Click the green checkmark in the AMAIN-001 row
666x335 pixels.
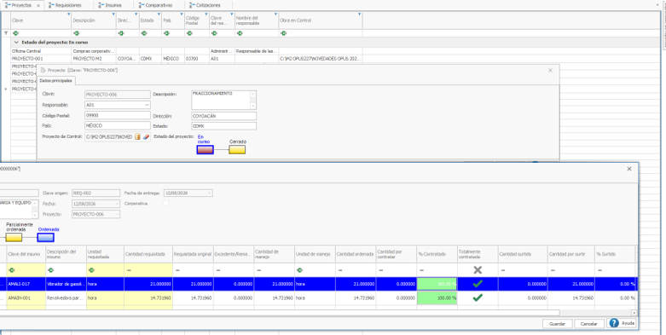478,298
